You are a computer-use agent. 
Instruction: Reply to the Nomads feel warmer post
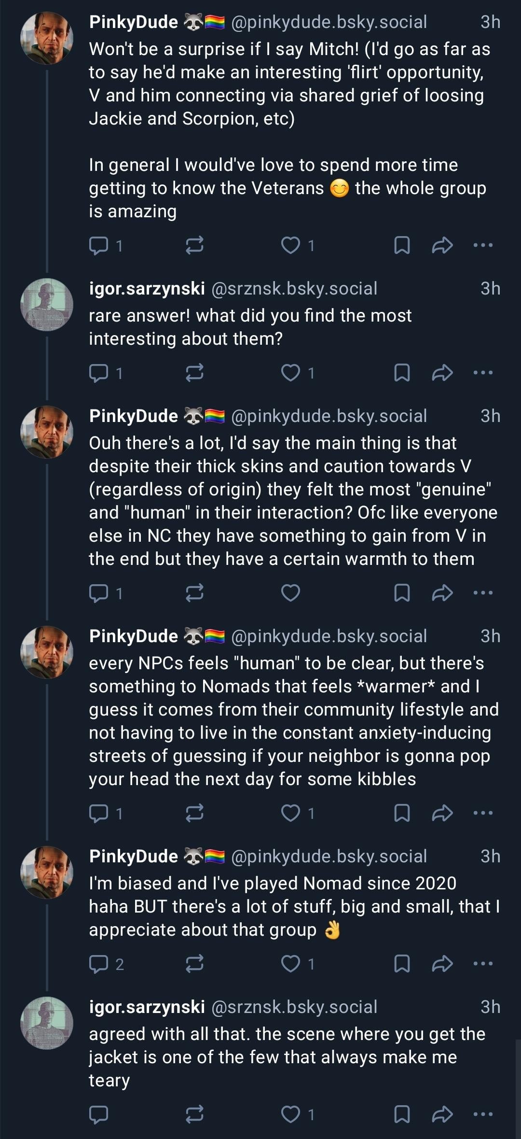click(99, 813)
